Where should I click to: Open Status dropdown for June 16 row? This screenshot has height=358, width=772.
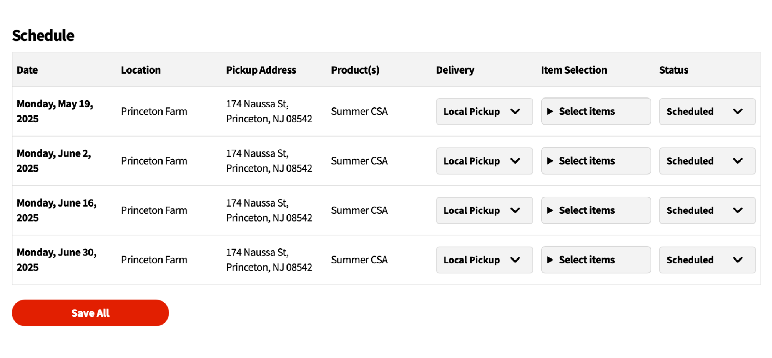pyautogui.click(x=707, y=210)
